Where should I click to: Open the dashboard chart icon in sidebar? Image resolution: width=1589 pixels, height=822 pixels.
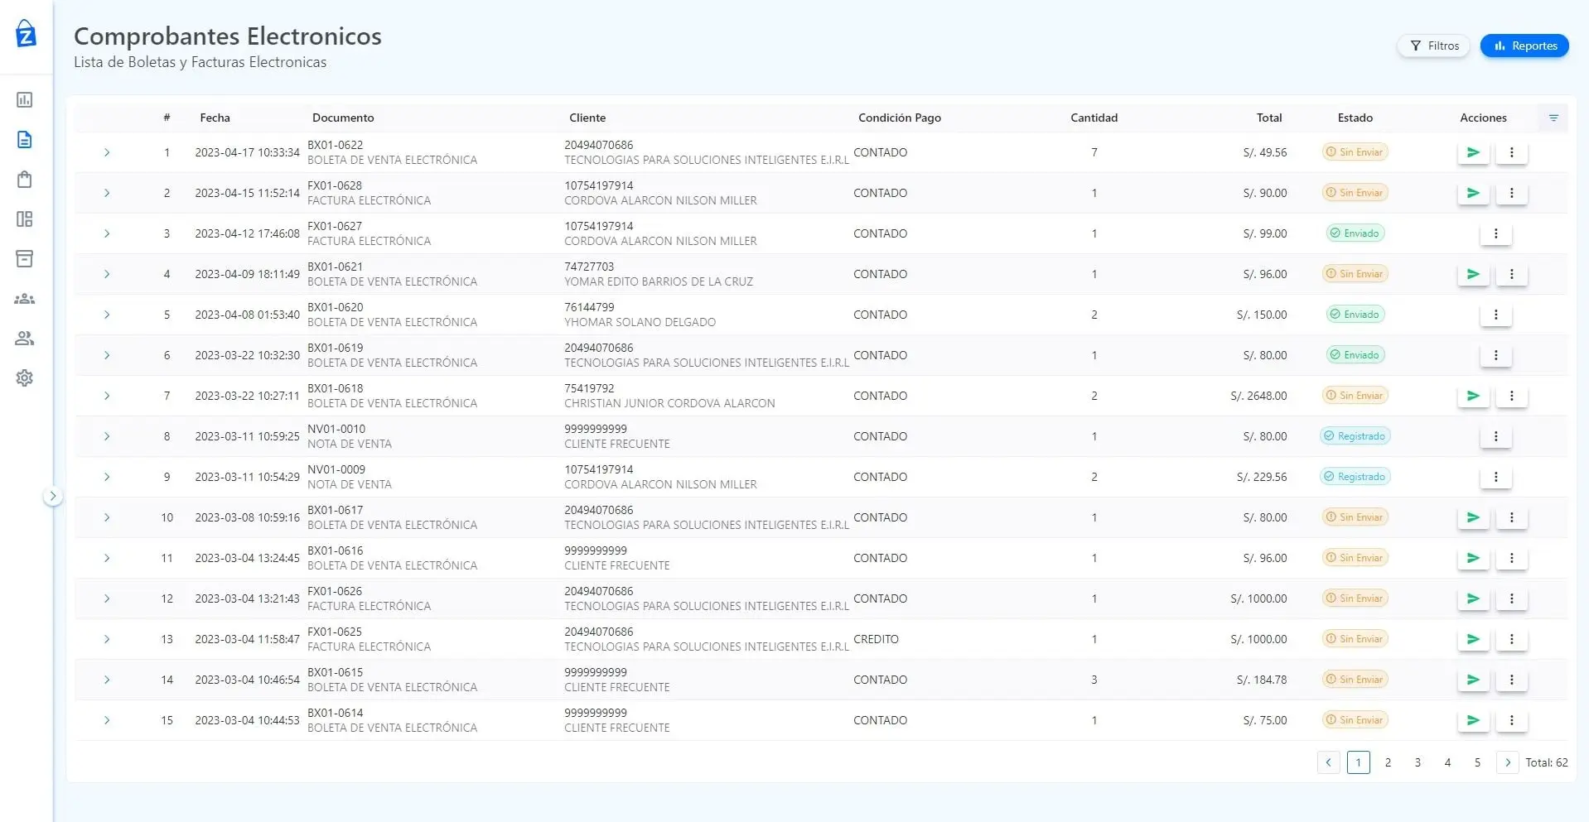tap(25, 100)
